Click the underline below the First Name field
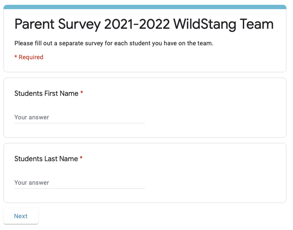Screen dimensions: 293x230 coord(79,123)
